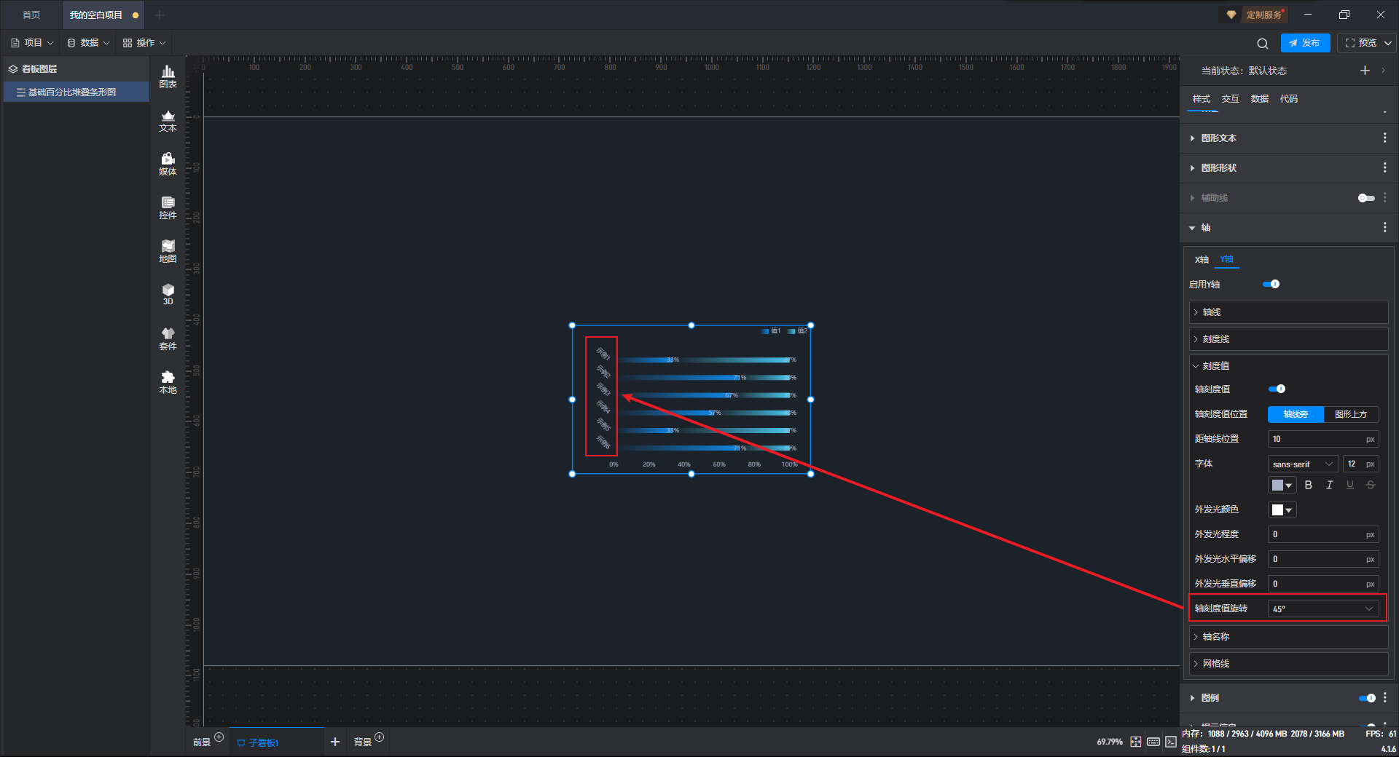Screen dimensions: 1399x757
Task: Toggle italic for tick label font
Action: coord(1329,485)
